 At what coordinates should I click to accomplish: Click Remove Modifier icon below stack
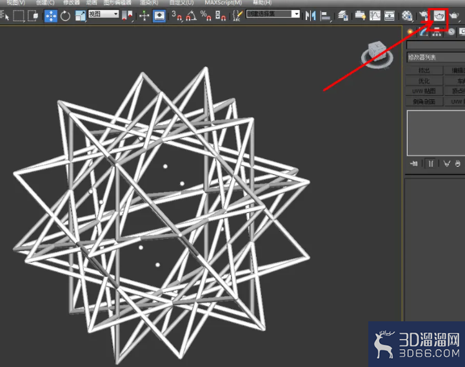[x=458, y=164]
